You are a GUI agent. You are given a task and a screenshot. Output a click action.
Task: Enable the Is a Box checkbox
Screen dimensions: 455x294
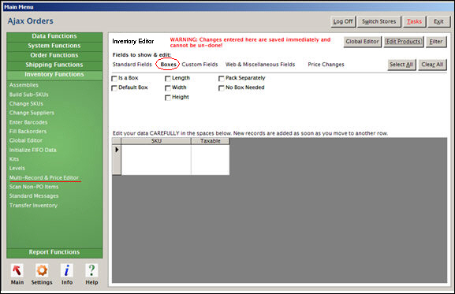click(x=114, y=78)
